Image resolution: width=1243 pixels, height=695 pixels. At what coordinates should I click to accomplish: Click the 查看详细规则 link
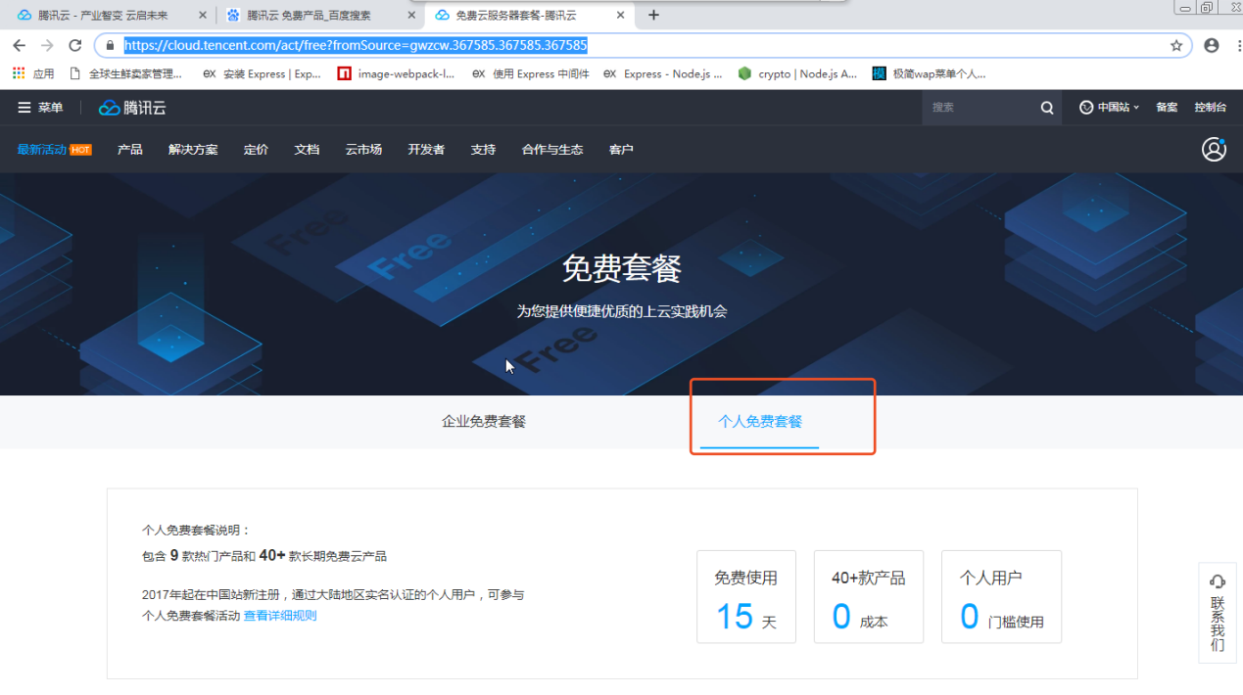[280, 616]
